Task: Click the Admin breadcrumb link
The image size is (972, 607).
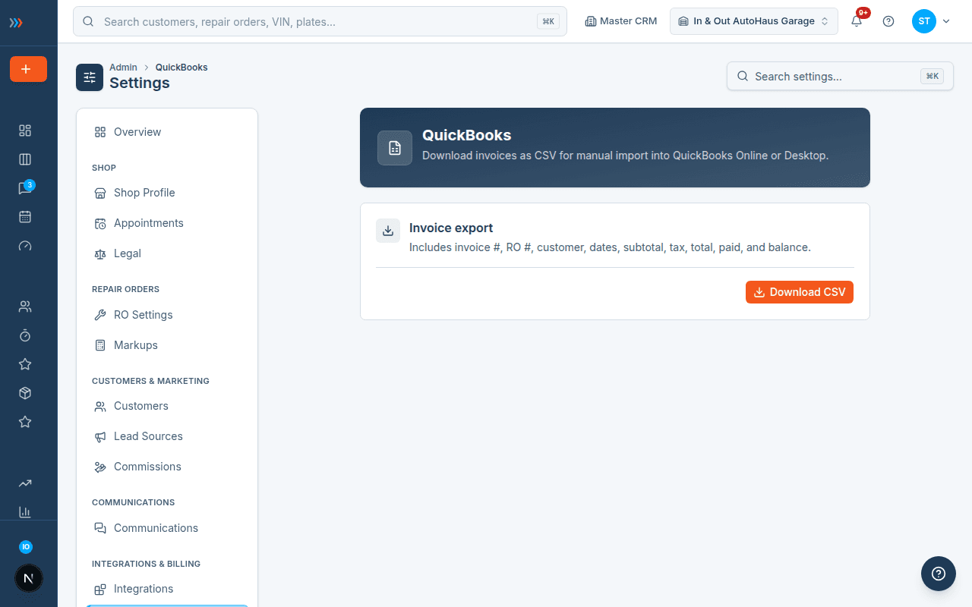Action: (x=123, y=68)
